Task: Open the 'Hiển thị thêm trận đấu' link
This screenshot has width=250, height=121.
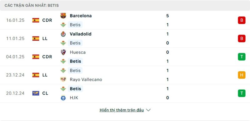Action: click(x=122, y=110)
